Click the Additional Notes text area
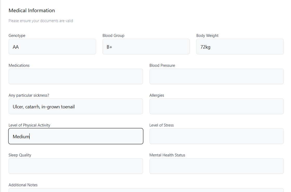 [x=146, y=190]
